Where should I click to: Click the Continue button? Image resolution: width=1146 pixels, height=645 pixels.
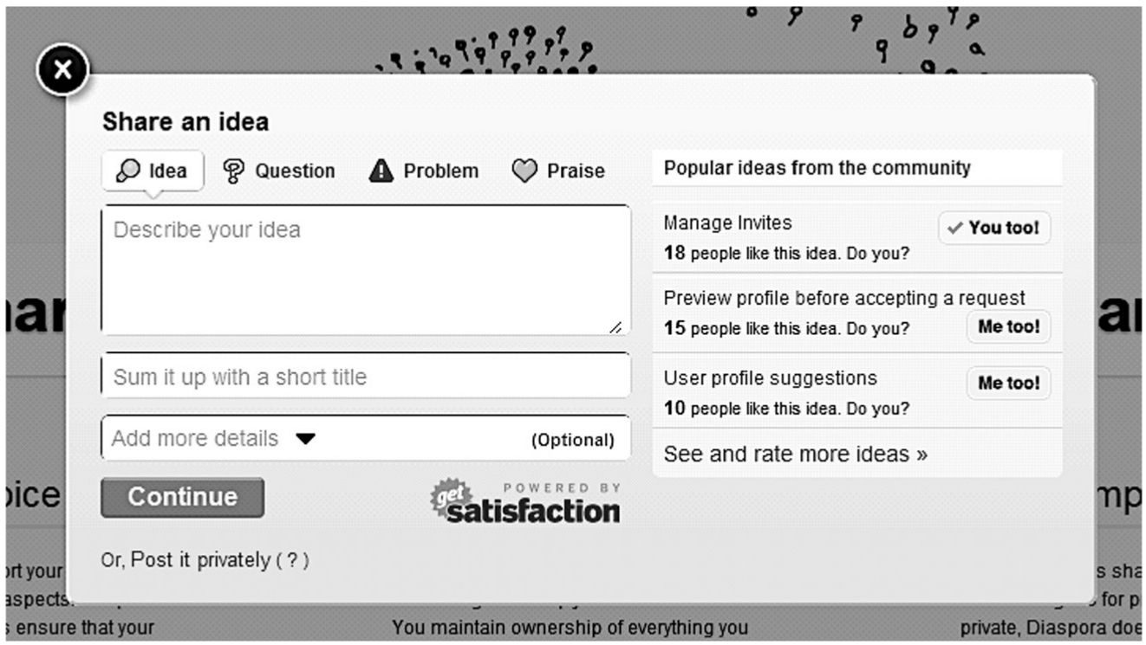pyautogui.click(x=182, y=497)
